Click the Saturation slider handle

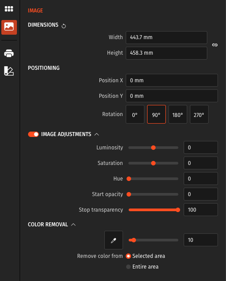tap(153, 163)
